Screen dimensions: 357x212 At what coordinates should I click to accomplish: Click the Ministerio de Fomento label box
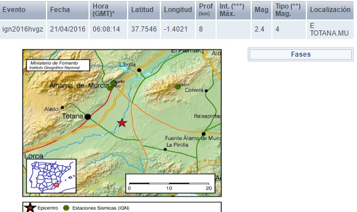(58, 65)
